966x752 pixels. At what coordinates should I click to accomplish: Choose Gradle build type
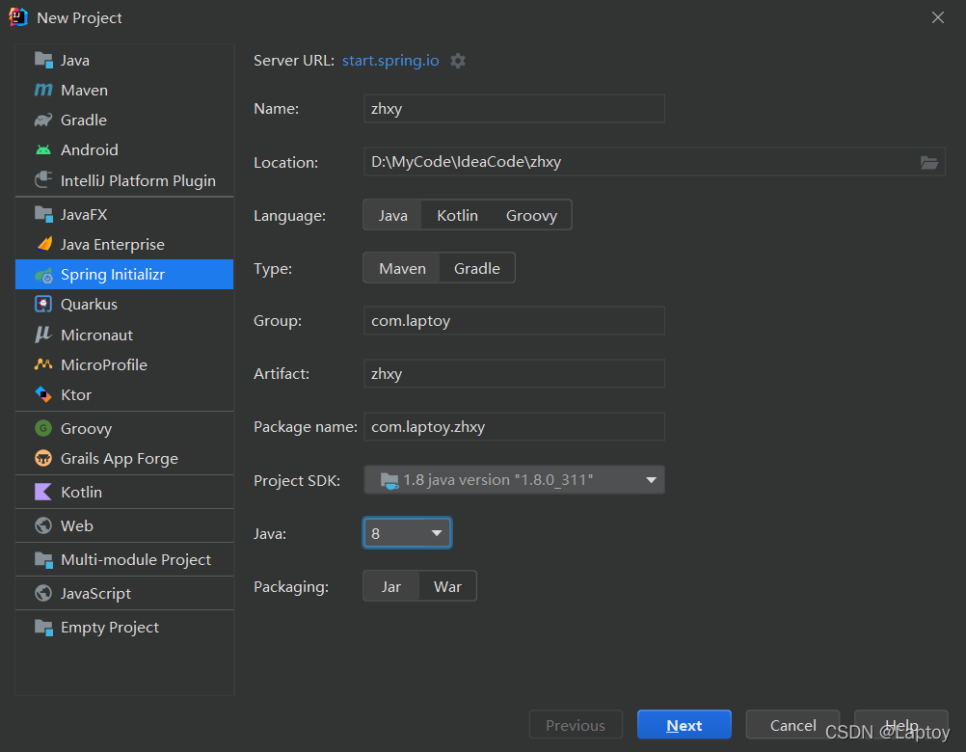point(477,268)
